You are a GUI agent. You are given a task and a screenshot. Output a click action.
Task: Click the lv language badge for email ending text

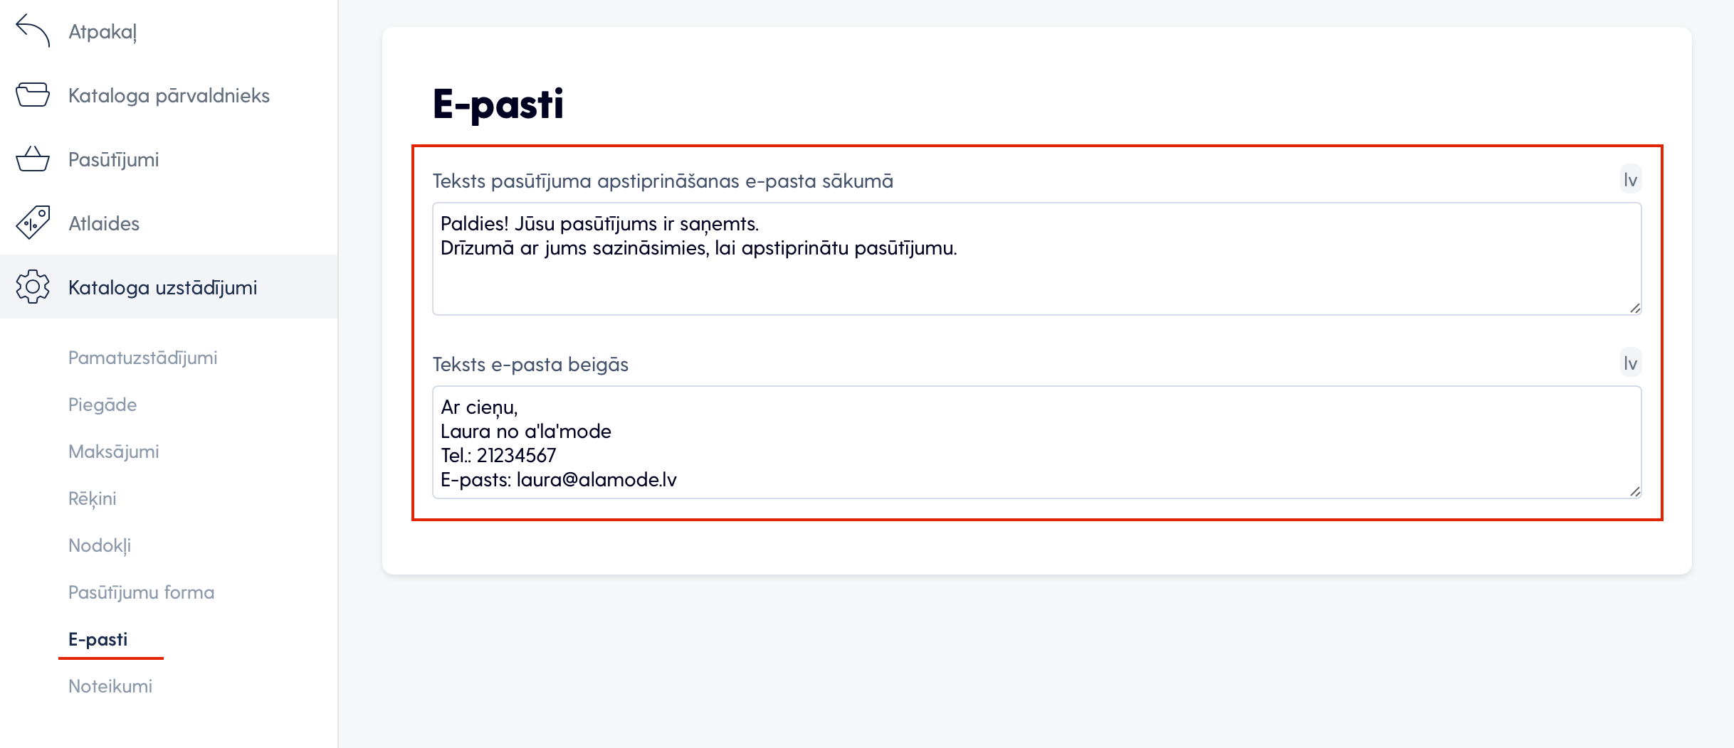(1631, 363)
